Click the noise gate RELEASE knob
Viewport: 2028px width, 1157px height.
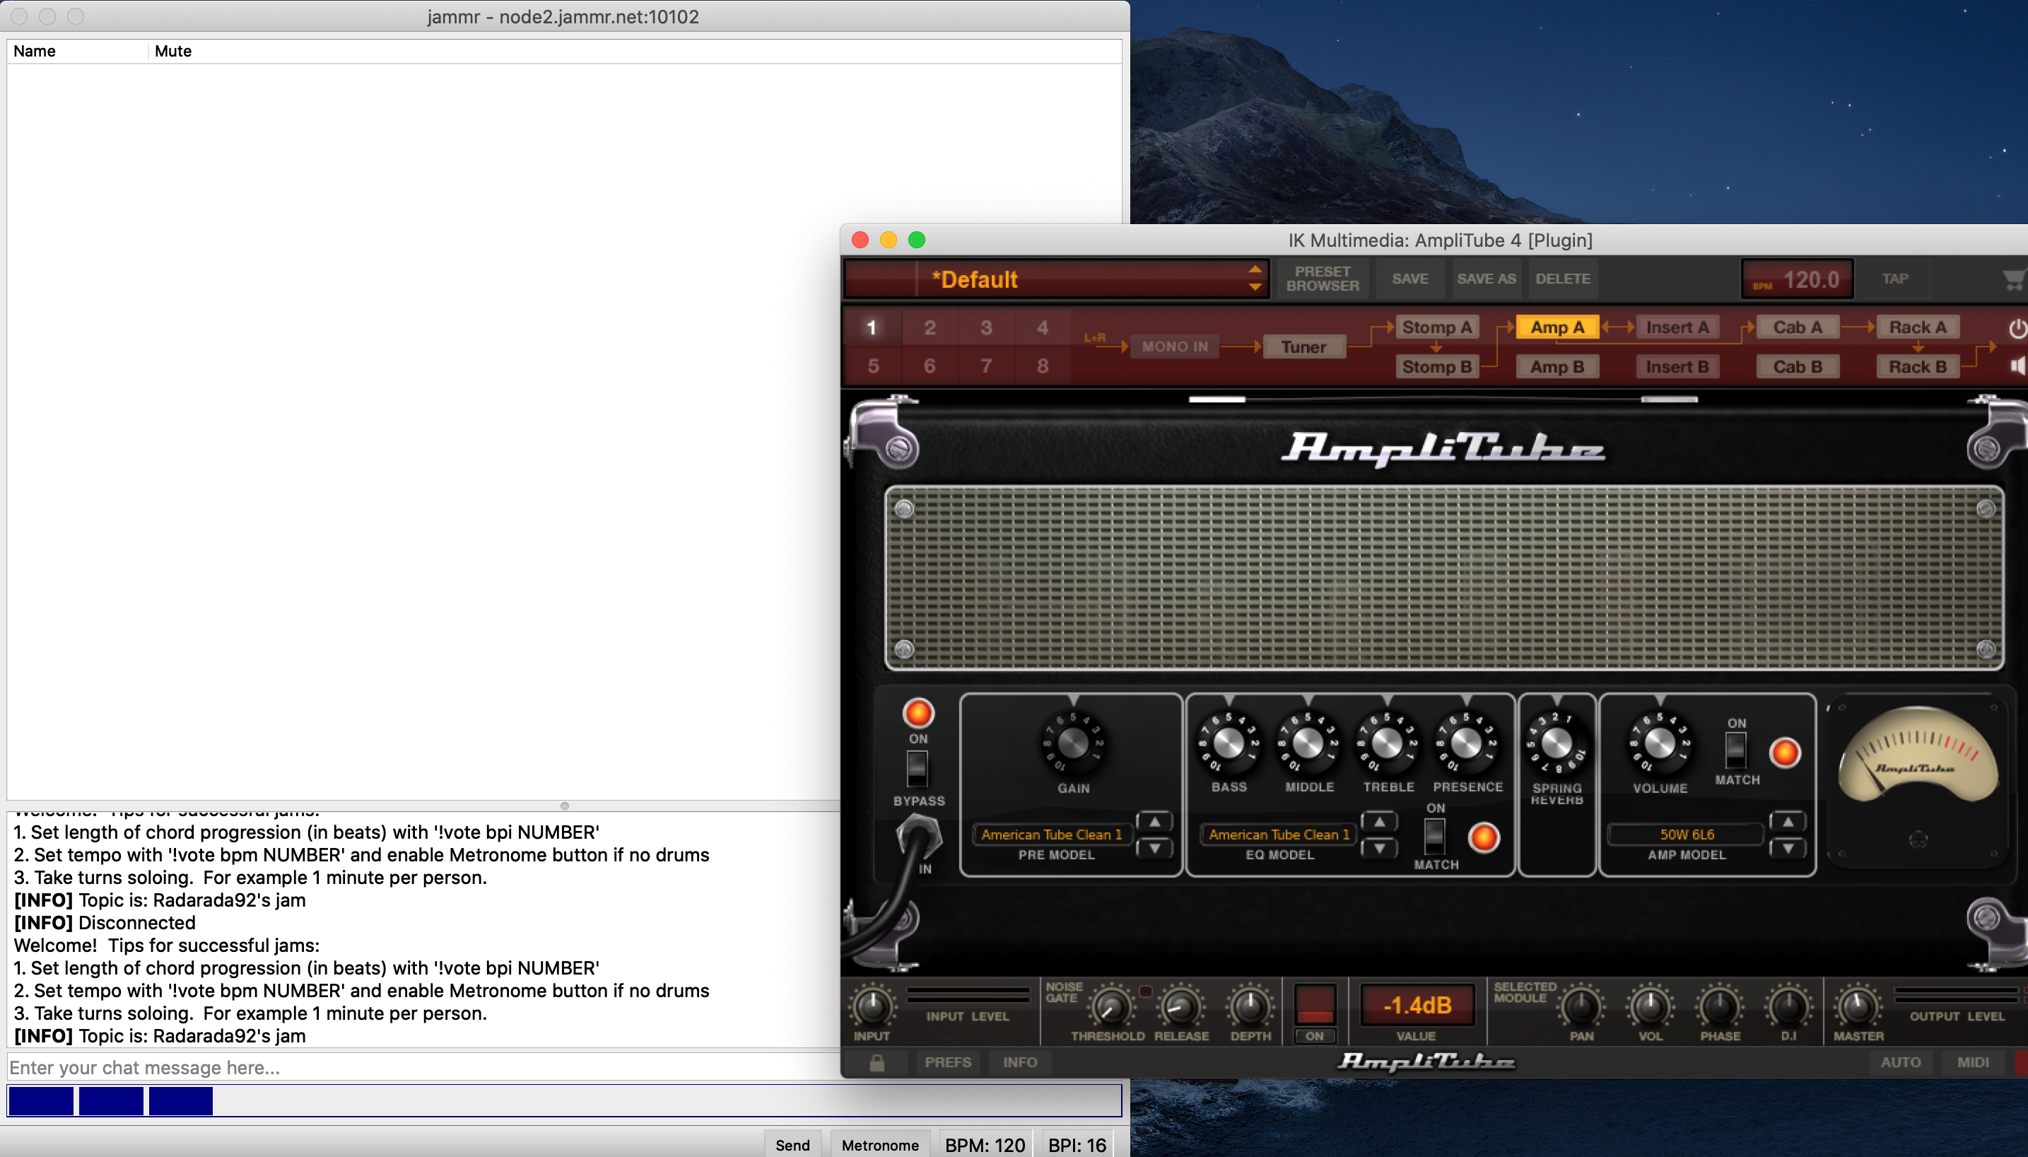tap(1180, 1007)
